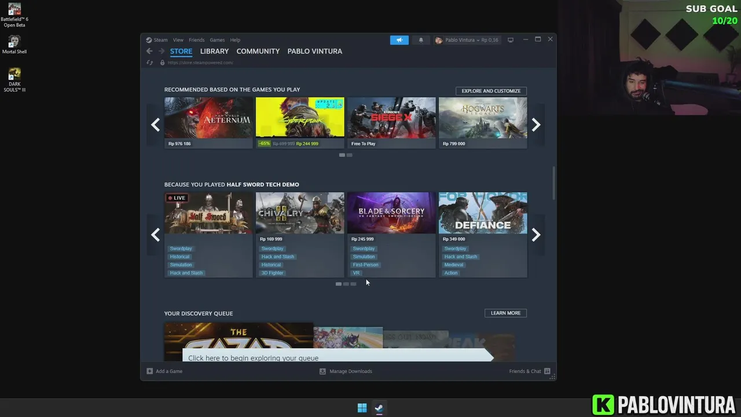Viewport: 741px width, 417px height.
Task: Click the Add a Game plus icon
Action: [149, 371]
